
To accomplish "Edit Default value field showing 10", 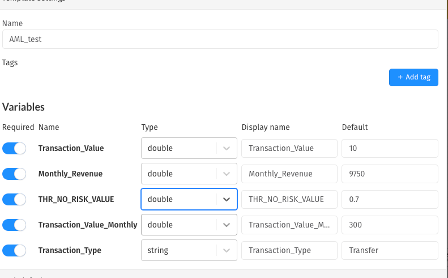I will click(x=390, y=148).
